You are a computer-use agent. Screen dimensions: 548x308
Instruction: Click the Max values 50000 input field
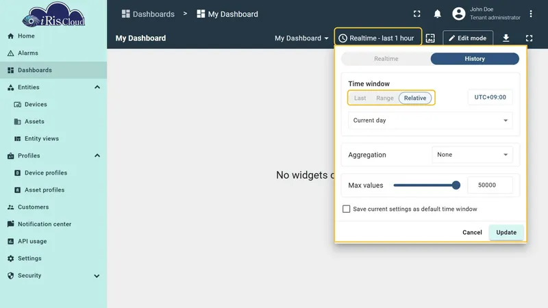tap(490, 185)
